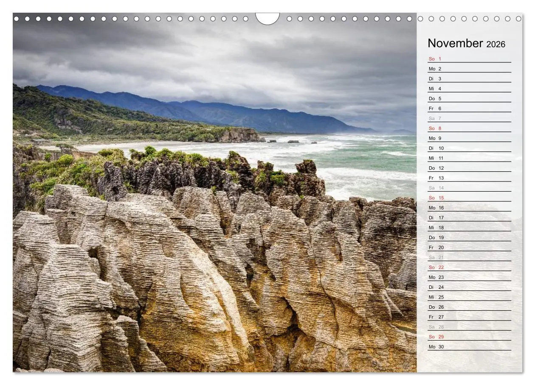Select the row Fr 6
Viewport: 535px width, 385px height.
point(469,108)
